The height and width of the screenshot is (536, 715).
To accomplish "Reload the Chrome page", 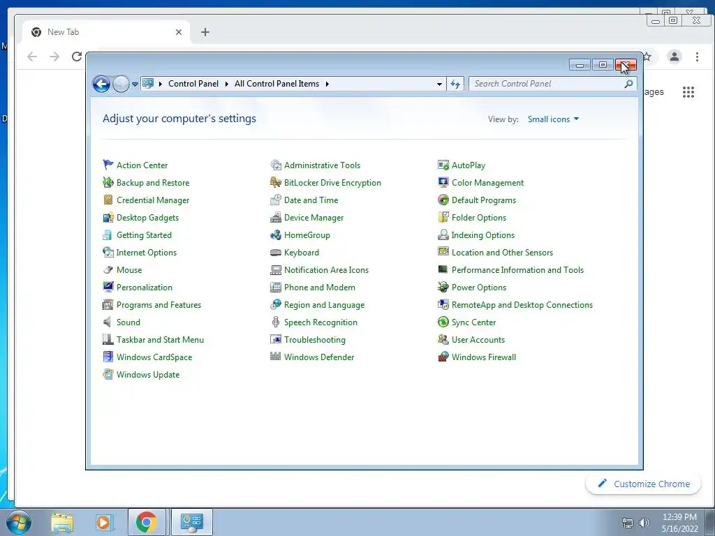I will [77, 57].
